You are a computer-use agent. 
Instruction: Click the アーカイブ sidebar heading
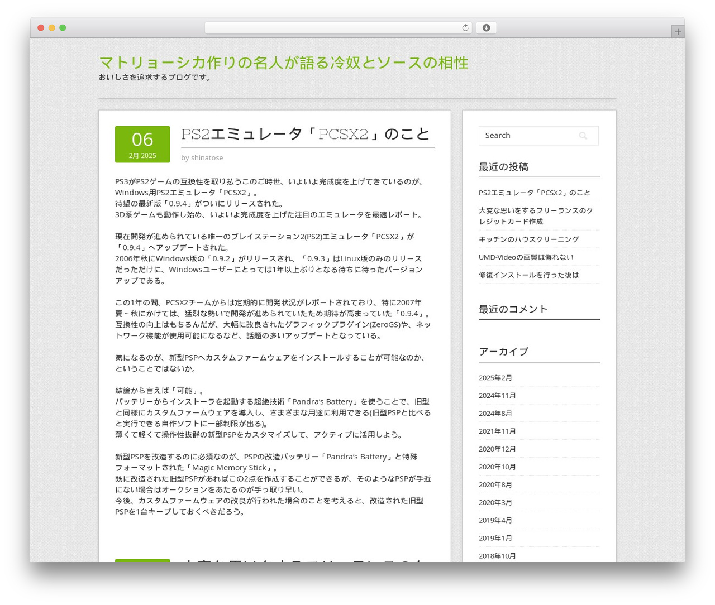click(x=503, y=352)
